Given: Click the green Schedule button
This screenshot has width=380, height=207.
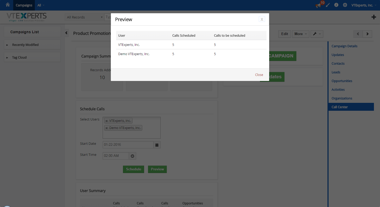Looking at the screenshot, I should [x=134, y=169].
